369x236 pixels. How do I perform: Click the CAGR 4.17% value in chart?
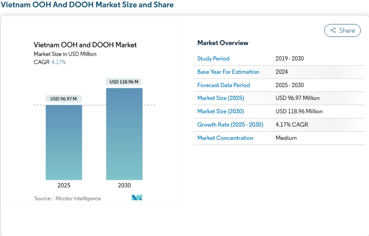58,62
